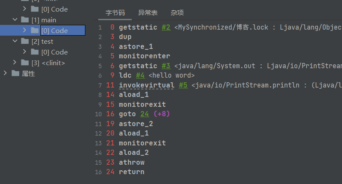Image resolution: width=342 pixels, height=184 pixels.
Task: Click line number 10 in the gutter
Action: click(x=98, y=114)
